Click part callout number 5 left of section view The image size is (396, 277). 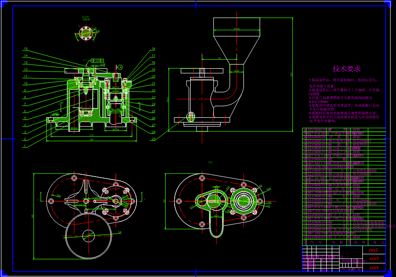tap(25, 118)
